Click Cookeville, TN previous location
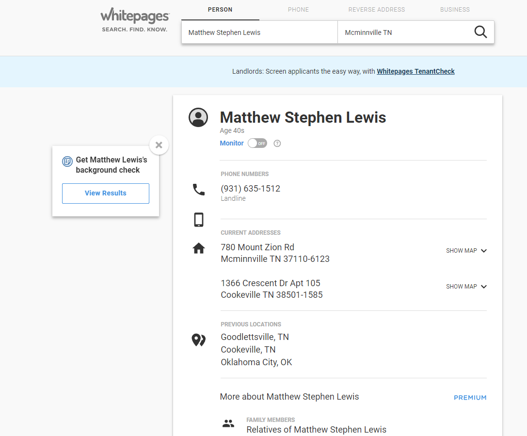 point(248,350)
